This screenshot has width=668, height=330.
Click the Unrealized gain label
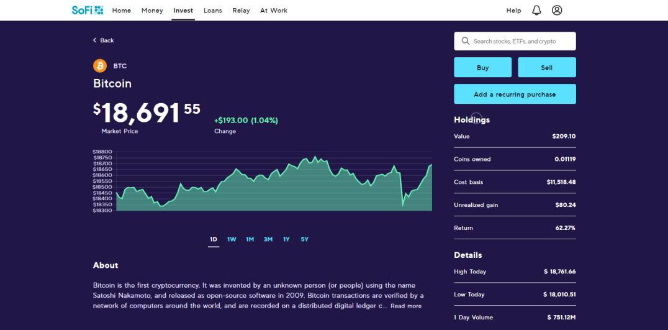point(476,205)
